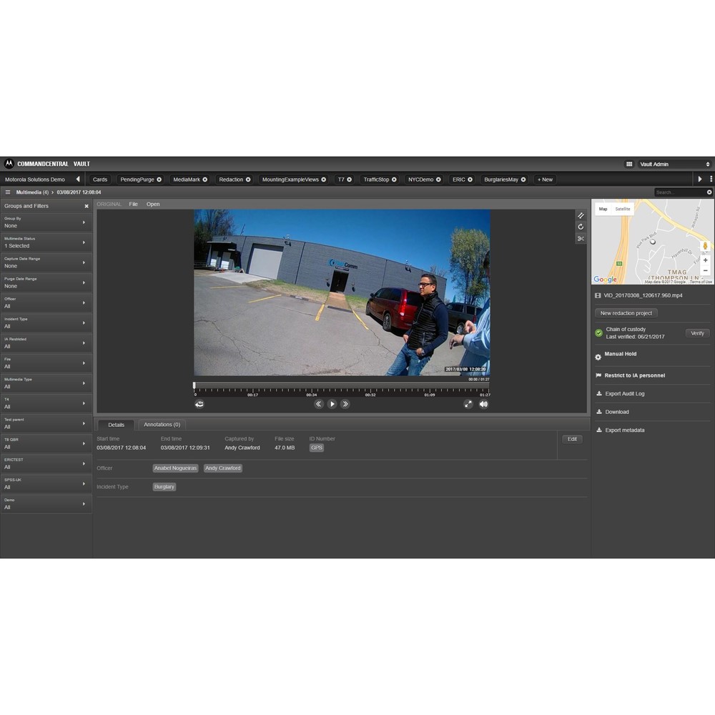The width and height of the screenshot is (715, 715).
Task: Verify the chain of custody
Action: [697, 333]
